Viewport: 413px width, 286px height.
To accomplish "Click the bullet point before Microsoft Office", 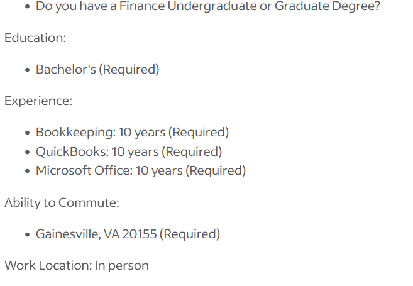I will [28, 171].
